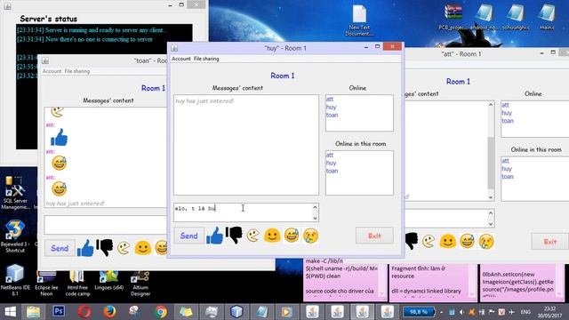This screenshot has height=320, width=569.
Task: Pick the crying emoji in huy's window
Action: click(x=310, y=236)
